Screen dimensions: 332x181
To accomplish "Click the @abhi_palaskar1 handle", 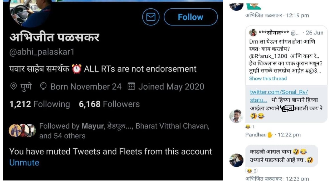I will [42, 52].
